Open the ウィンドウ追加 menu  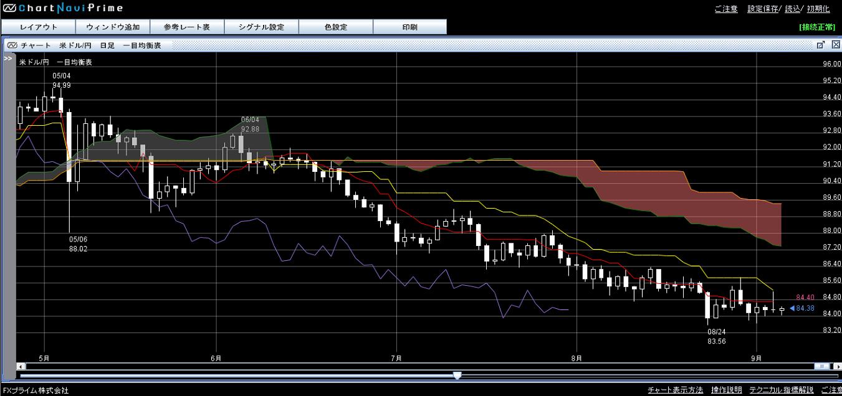click(x=113, y=27)
